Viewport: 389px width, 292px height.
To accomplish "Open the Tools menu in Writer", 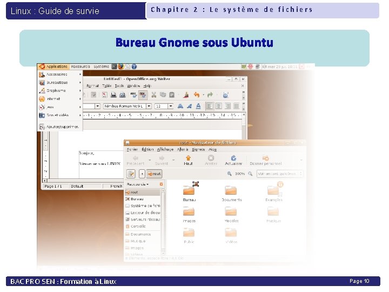I will click(x=119, y=85).
